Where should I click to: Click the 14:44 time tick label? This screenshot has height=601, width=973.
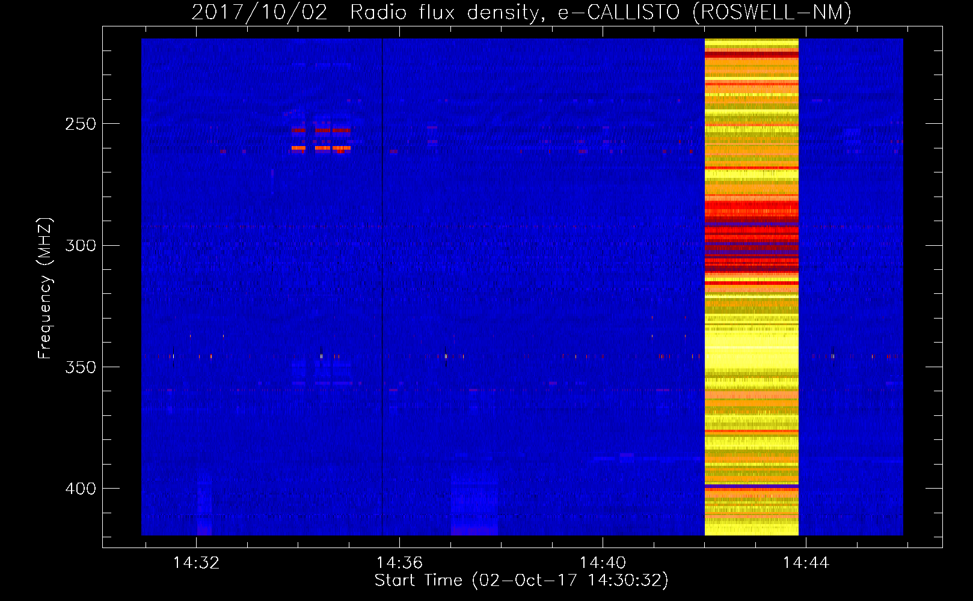[806, 563]
